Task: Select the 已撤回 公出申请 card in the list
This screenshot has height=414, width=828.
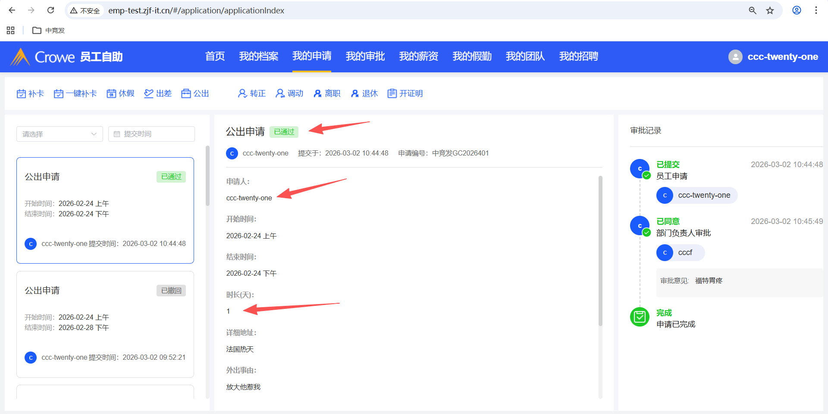Action: click(x=105, y=324)
